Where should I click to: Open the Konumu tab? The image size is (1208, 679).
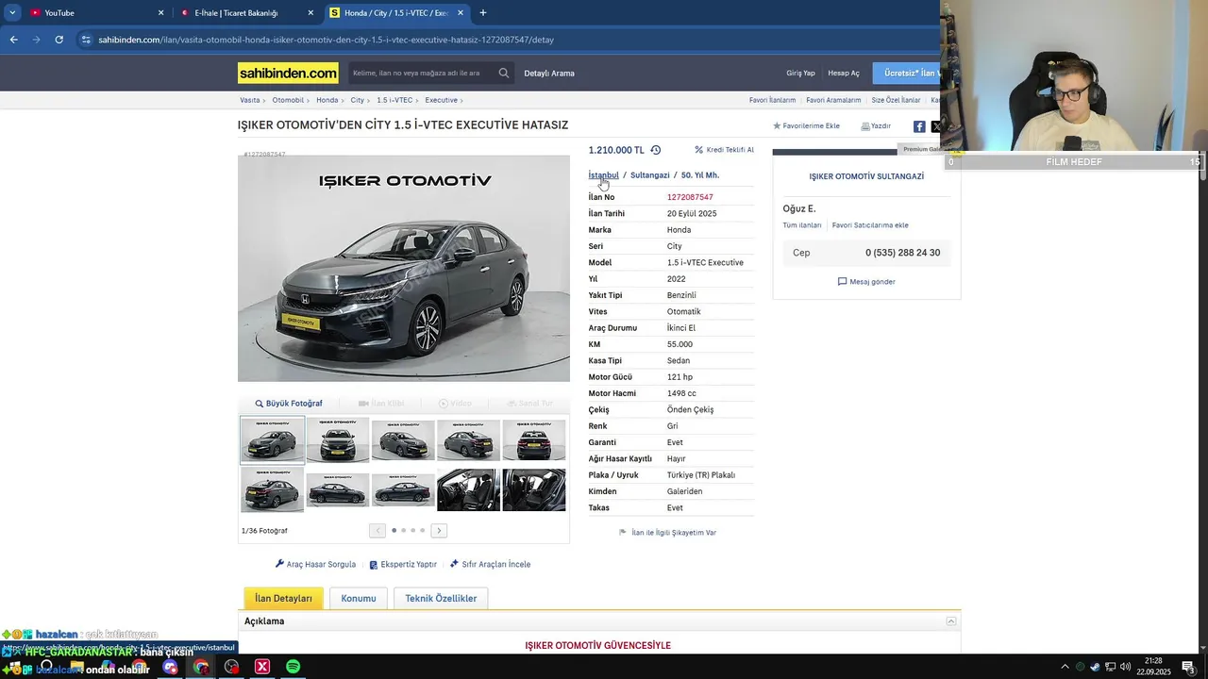[x=359, y=598]
